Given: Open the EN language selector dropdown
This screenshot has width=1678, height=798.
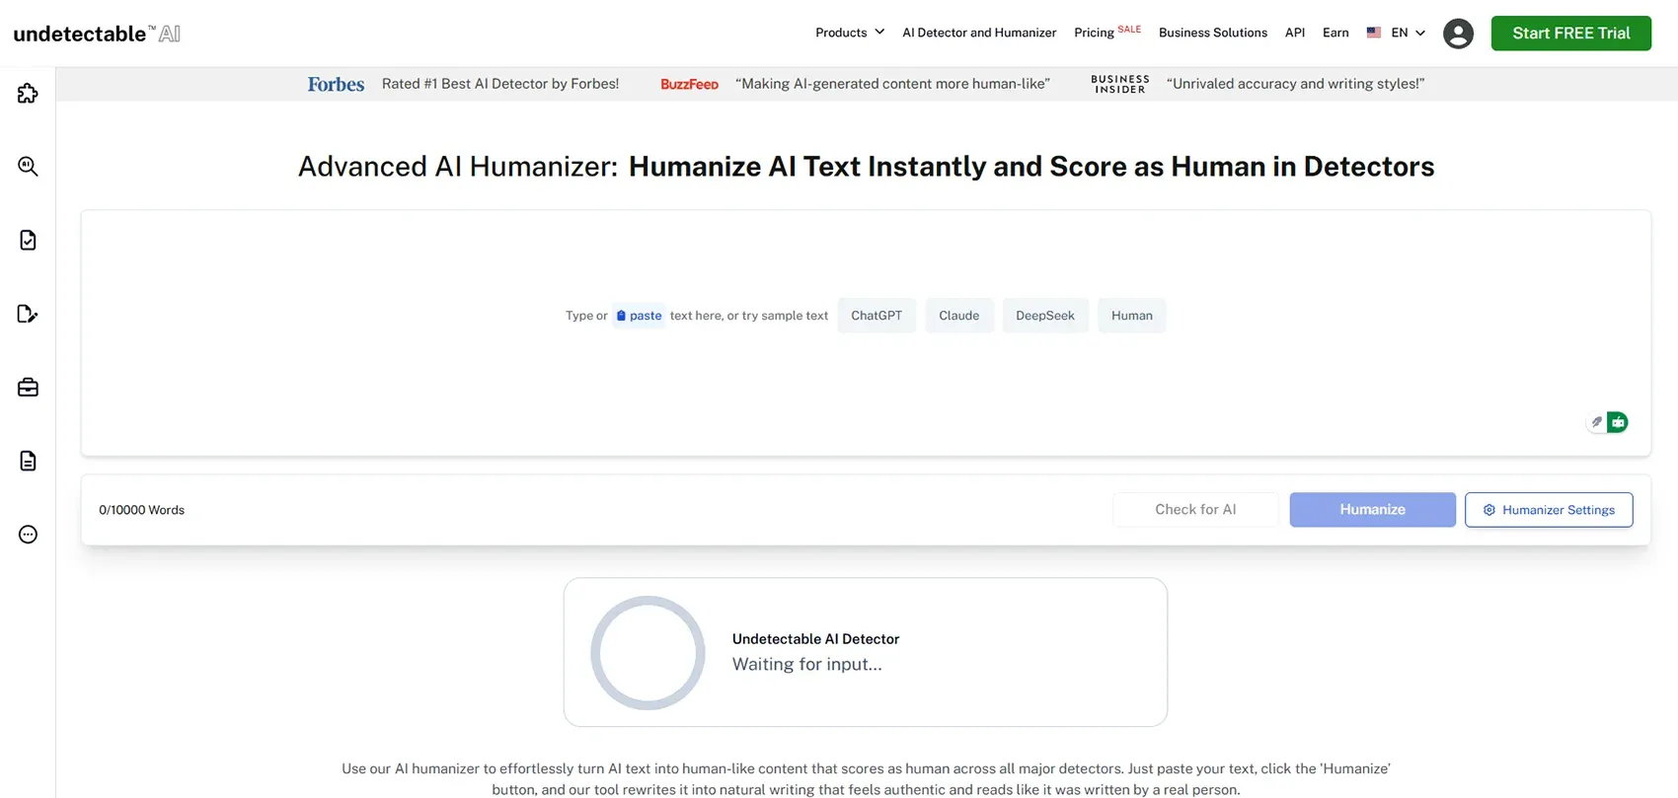Looking at the screenshot, I should pyautogui.click(x=1397, y=33).
